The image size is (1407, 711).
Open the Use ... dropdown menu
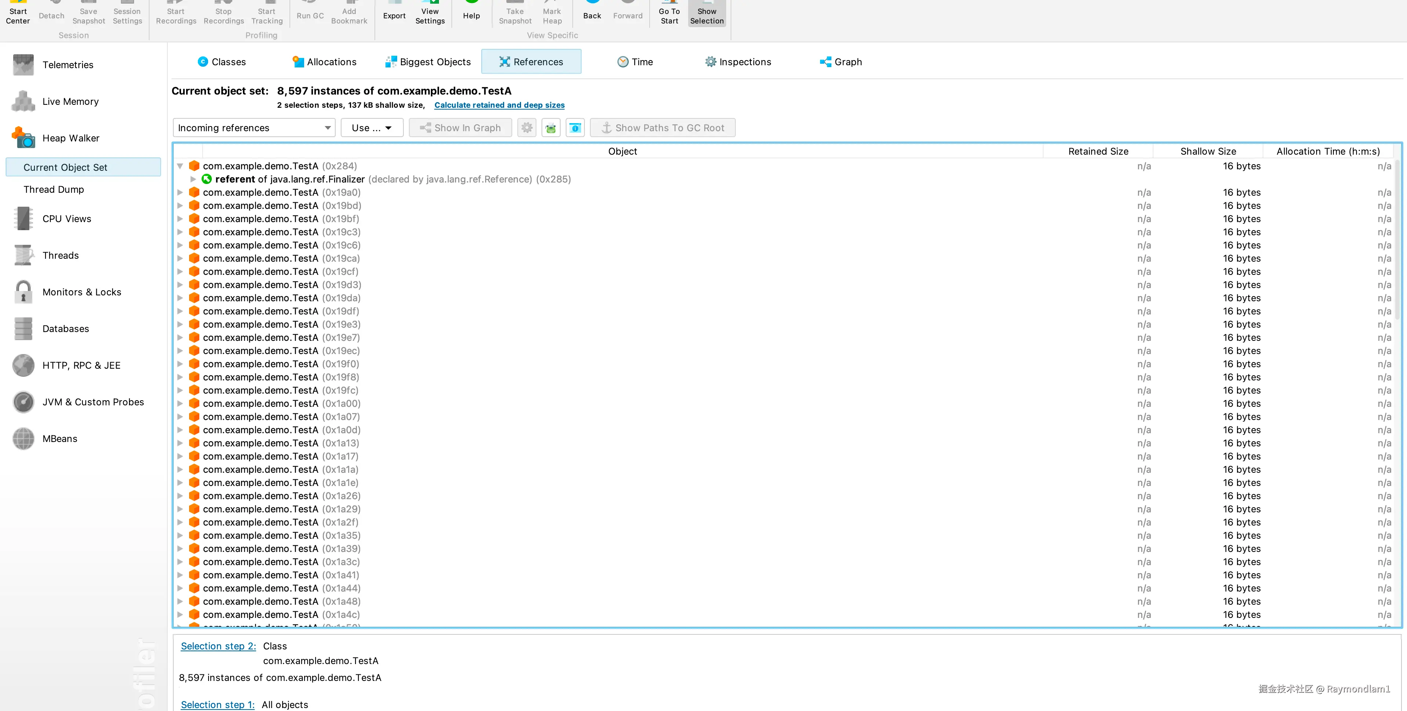[372, 128]
